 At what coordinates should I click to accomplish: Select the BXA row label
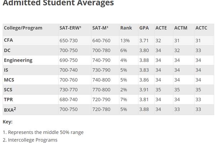pyautogui.click(x=10, y=109)
